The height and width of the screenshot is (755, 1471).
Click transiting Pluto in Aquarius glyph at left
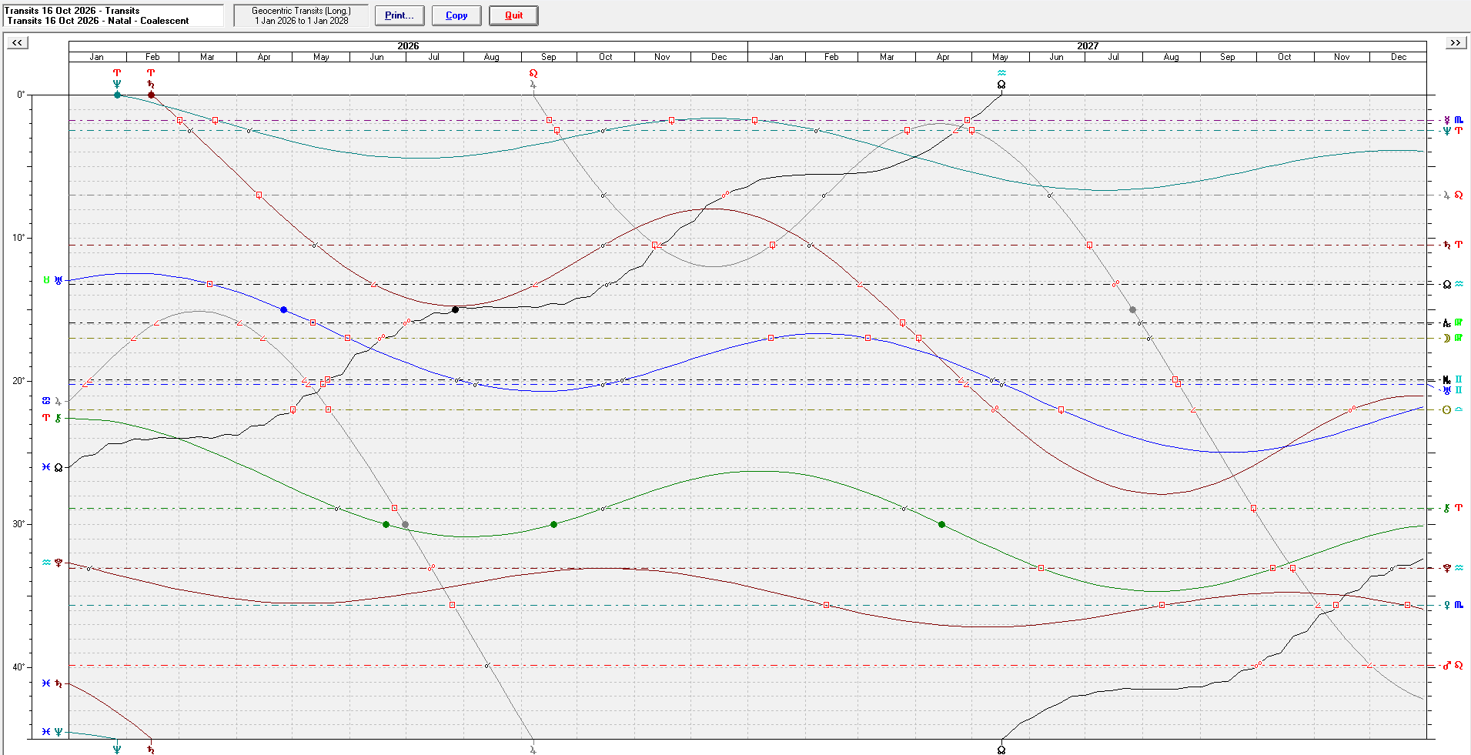pos(52,563)
